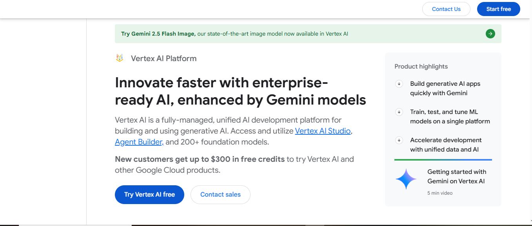Click the Vertex AI Platform logo icon
Image resolution: width=532 pixels, height=226 pixels.
[120, 58]
